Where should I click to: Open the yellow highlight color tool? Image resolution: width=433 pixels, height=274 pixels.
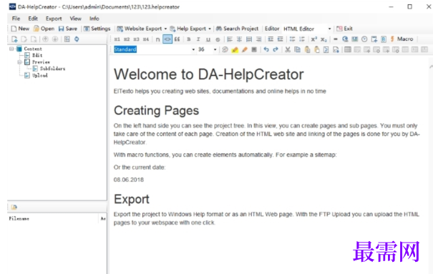235,49
